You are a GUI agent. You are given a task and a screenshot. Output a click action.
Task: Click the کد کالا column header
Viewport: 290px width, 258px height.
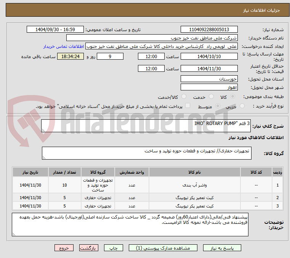click(256, 172)
